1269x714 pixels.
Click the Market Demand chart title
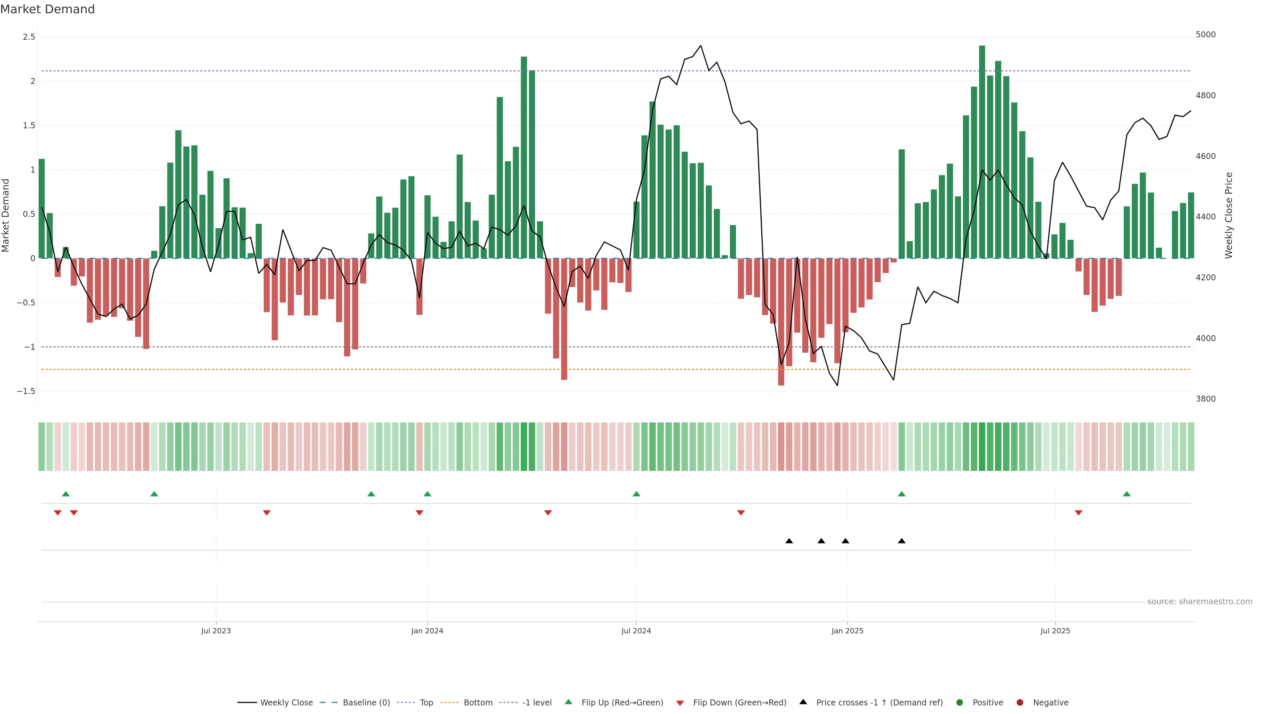pos(47,9)
